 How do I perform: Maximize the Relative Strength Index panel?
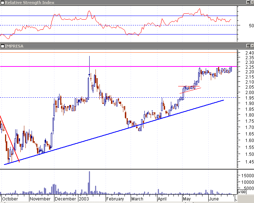[248, 2]
